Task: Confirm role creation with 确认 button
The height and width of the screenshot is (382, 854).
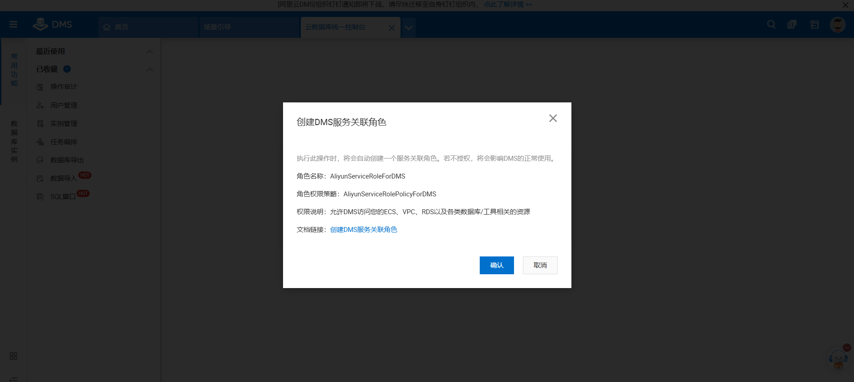Action: (x=497, y=265)
